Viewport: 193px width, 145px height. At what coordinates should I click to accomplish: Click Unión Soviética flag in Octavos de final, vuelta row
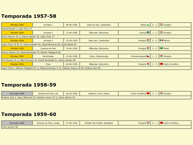click(161, 123)
